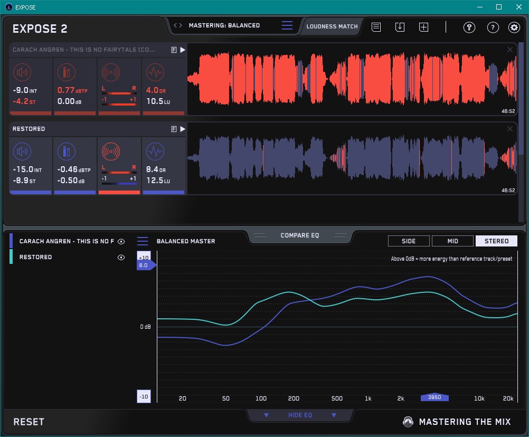This screenshot has width=529, height=437.
Task: Switch EQ view to Mid
Action: click(x=452, y=241)
